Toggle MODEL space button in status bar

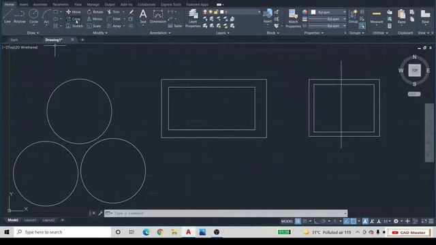[x=287, y=221]
